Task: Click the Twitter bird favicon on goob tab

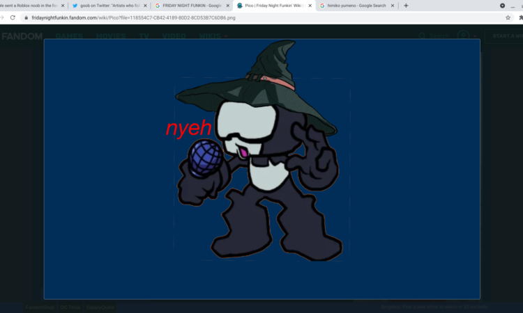Action: 75,6
